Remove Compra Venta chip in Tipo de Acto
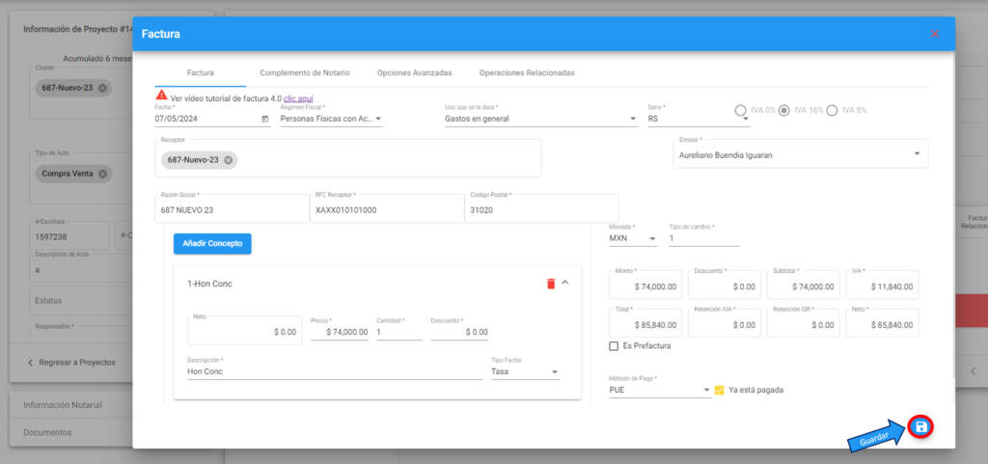This screenshot has width=988, height=464. coord(102,173)
